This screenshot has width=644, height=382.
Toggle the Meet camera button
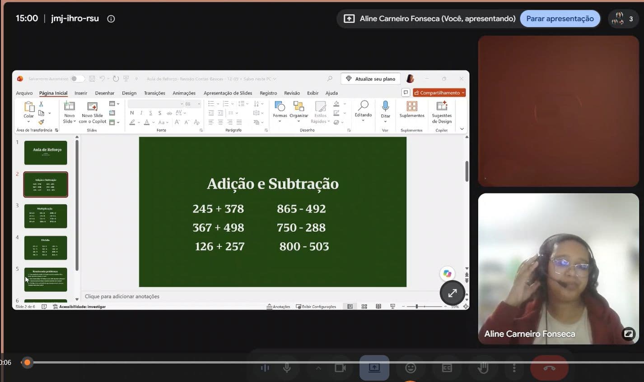[x=340, y=368]
